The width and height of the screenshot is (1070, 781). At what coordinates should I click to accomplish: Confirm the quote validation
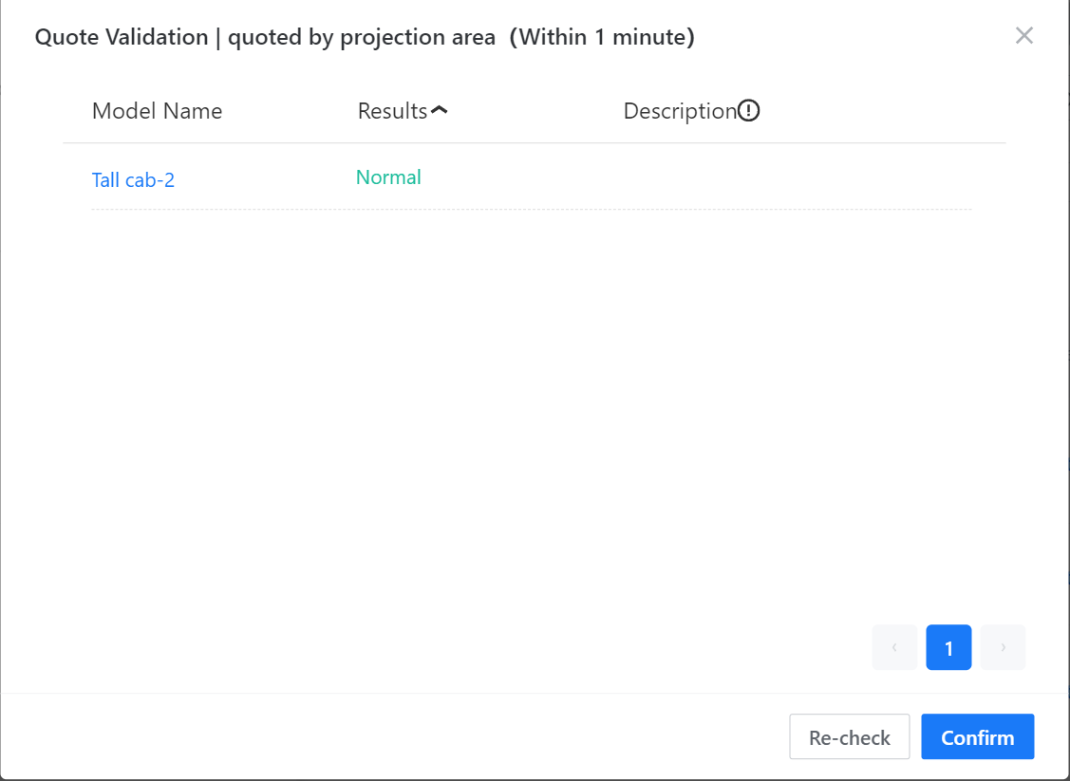click(977, 737)
